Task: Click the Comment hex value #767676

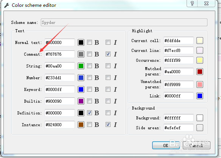Action: click(x=60, y=54)
